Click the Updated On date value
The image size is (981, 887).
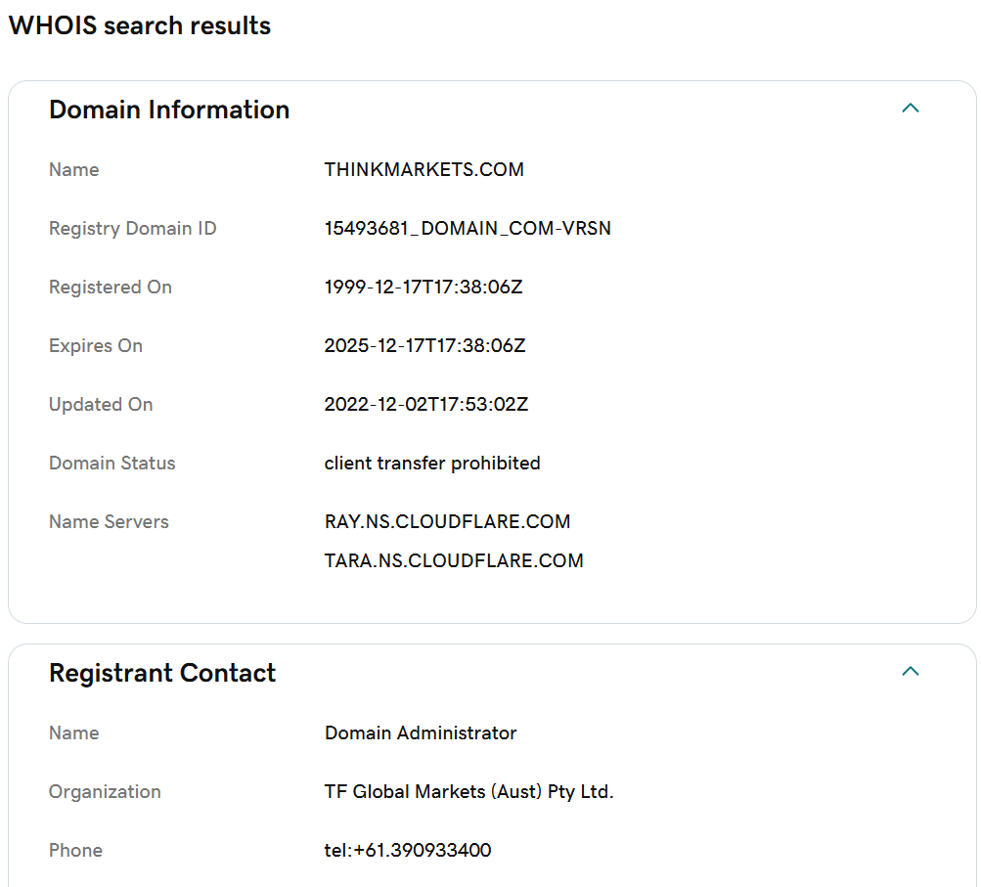point(426,404)
